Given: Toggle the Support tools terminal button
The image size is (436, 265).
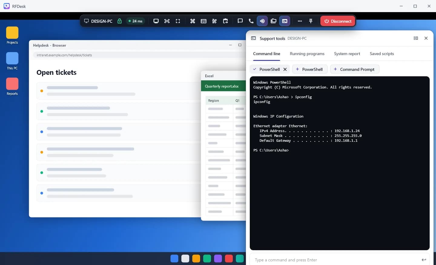Looking at the screenshot, I should [285, 21].
